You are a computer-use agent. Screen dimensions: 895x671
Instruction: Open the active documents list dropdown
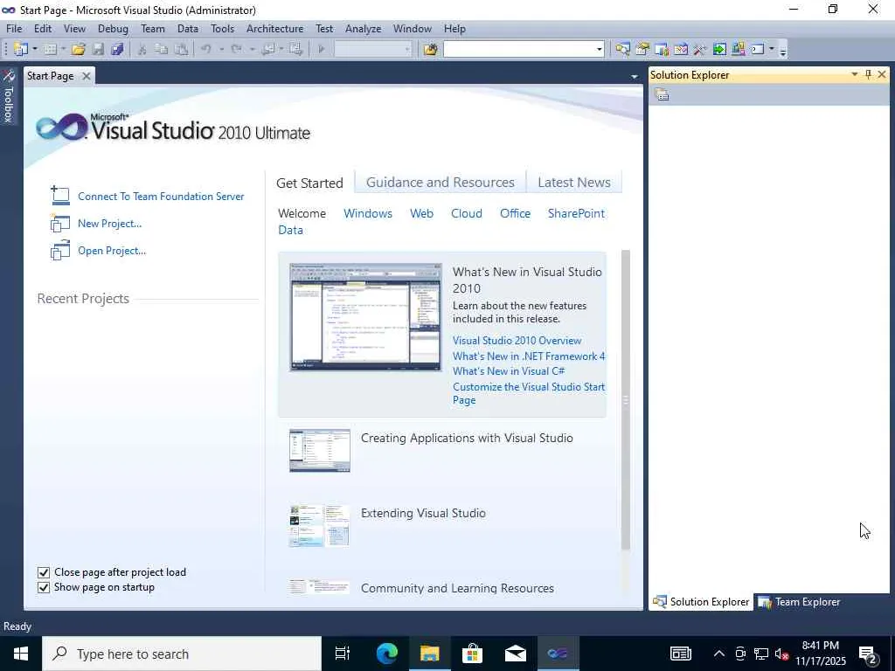click(x=635, y=77)
